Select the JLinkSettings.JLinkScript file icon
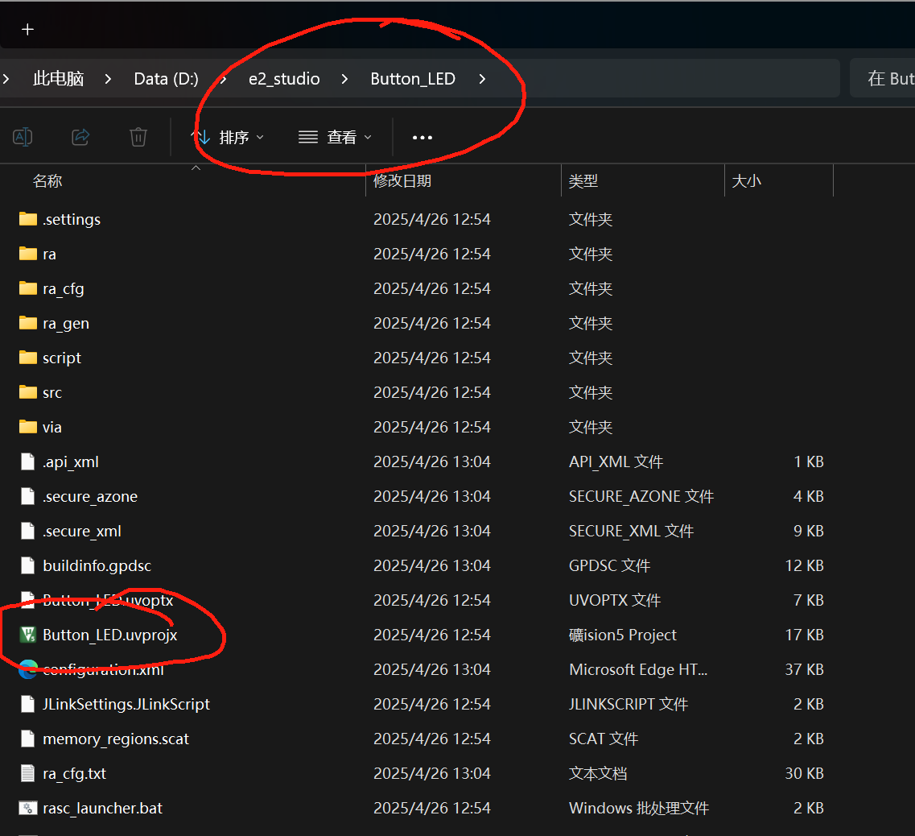This screenshot has height=836, width=915. 28,704
